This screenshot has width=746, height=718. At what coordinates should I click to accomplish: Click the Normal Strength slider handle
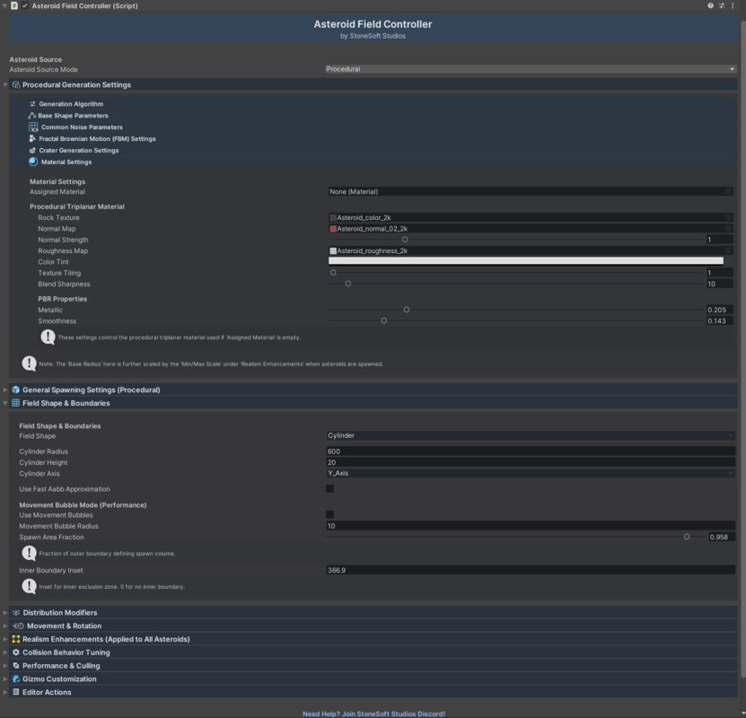[x=405, y=240]
